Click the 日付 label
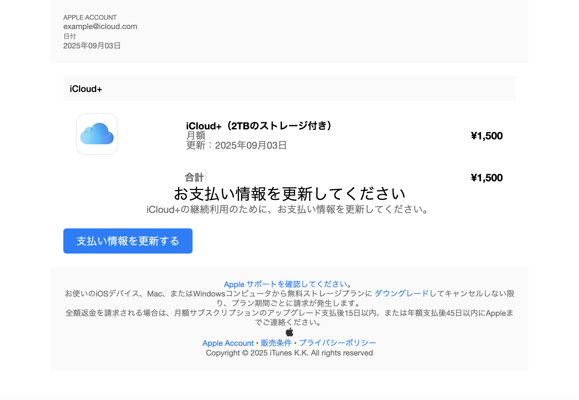 coord(70,36)
